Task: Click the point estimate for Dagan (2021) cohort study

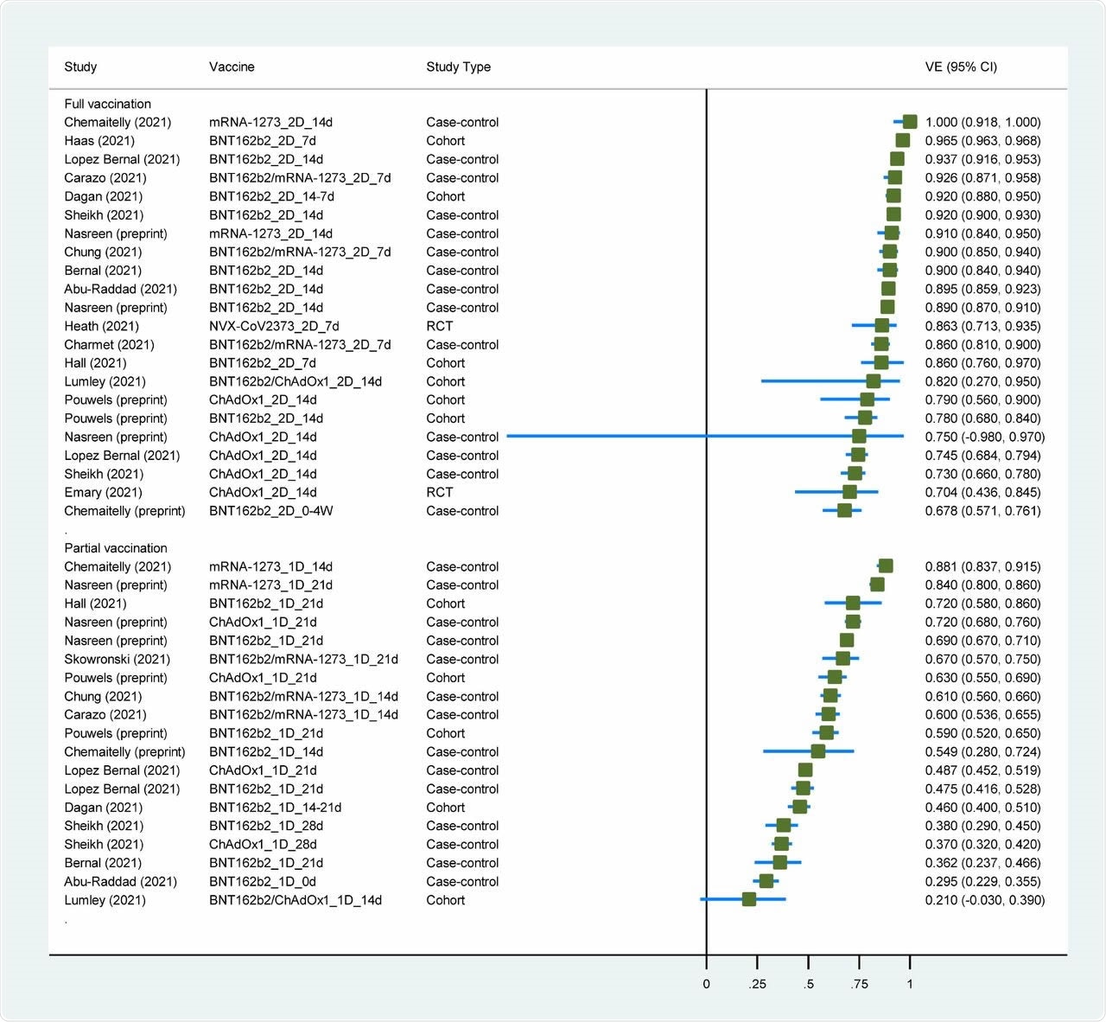Action: point(893,196)
